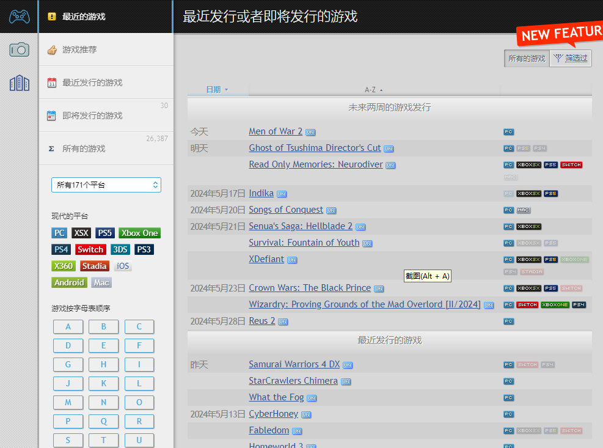Open the Crown Wars: The Black Prince link
603x448 pixels.
(x=310, y=288)
